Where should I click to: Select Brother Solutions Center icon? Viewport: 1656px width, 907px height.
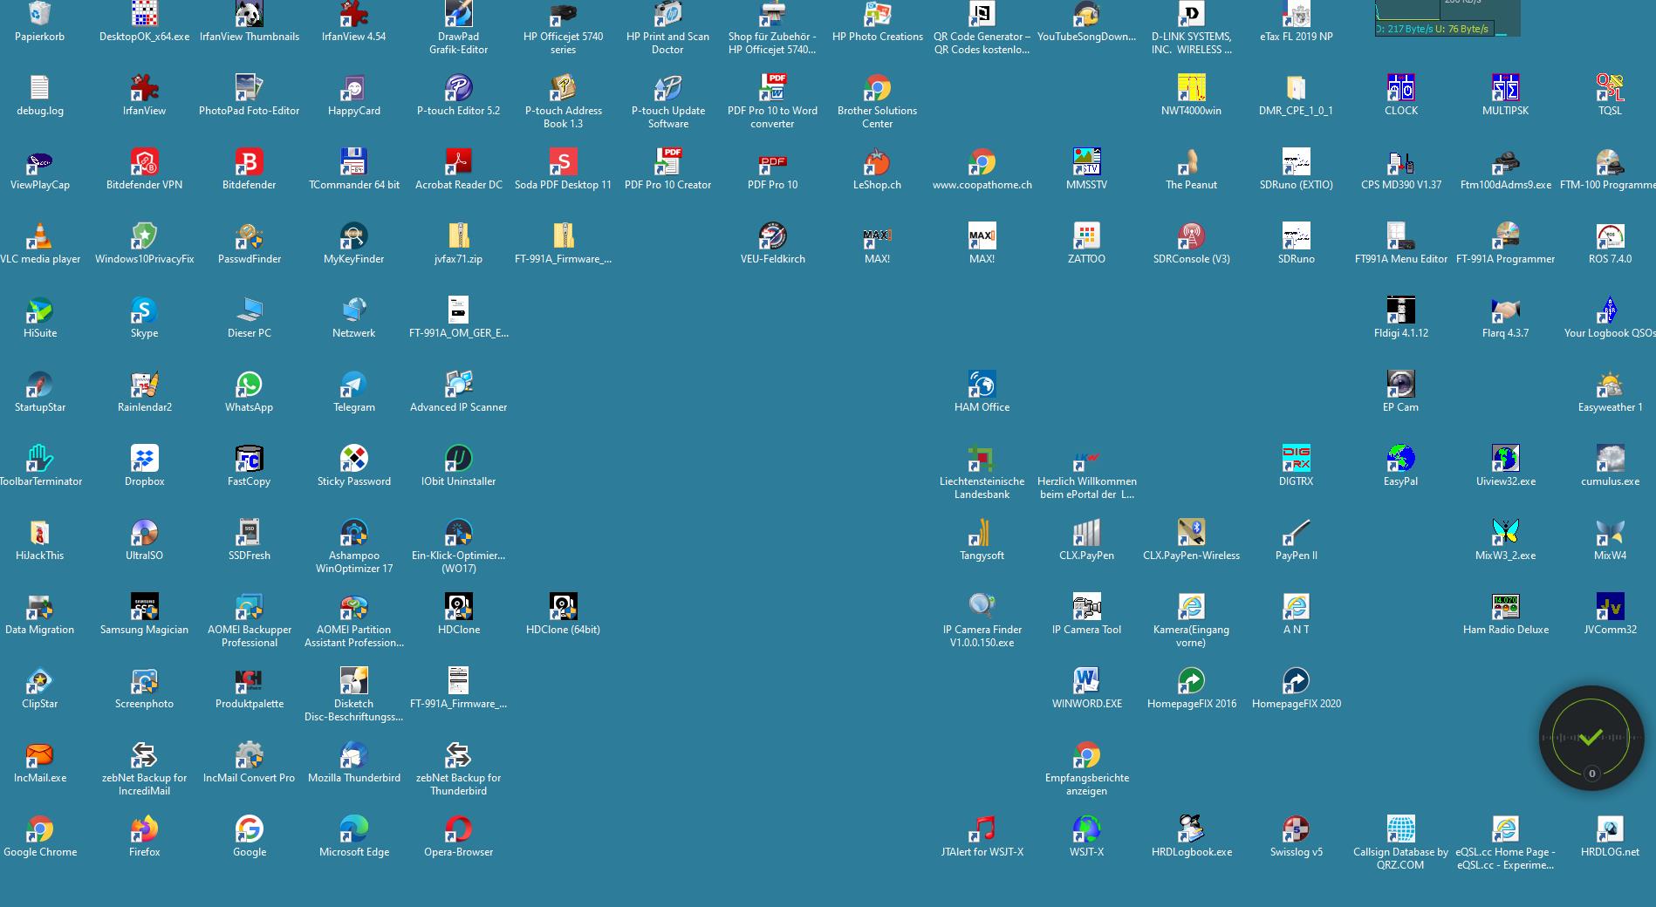tap(878, 88)
